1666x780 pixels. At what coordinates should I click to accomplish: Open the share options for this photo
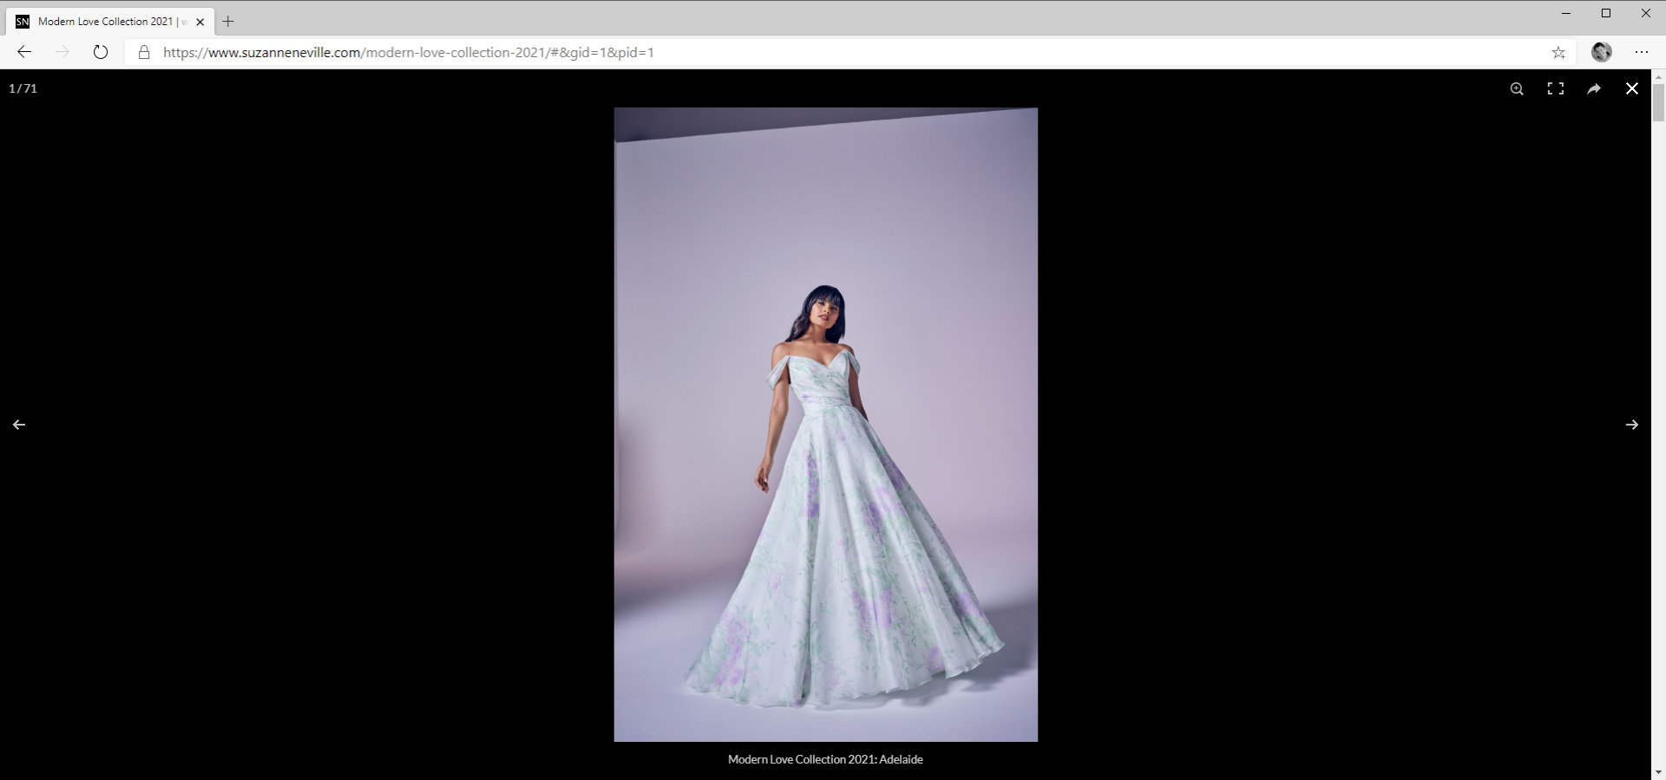1595,88
